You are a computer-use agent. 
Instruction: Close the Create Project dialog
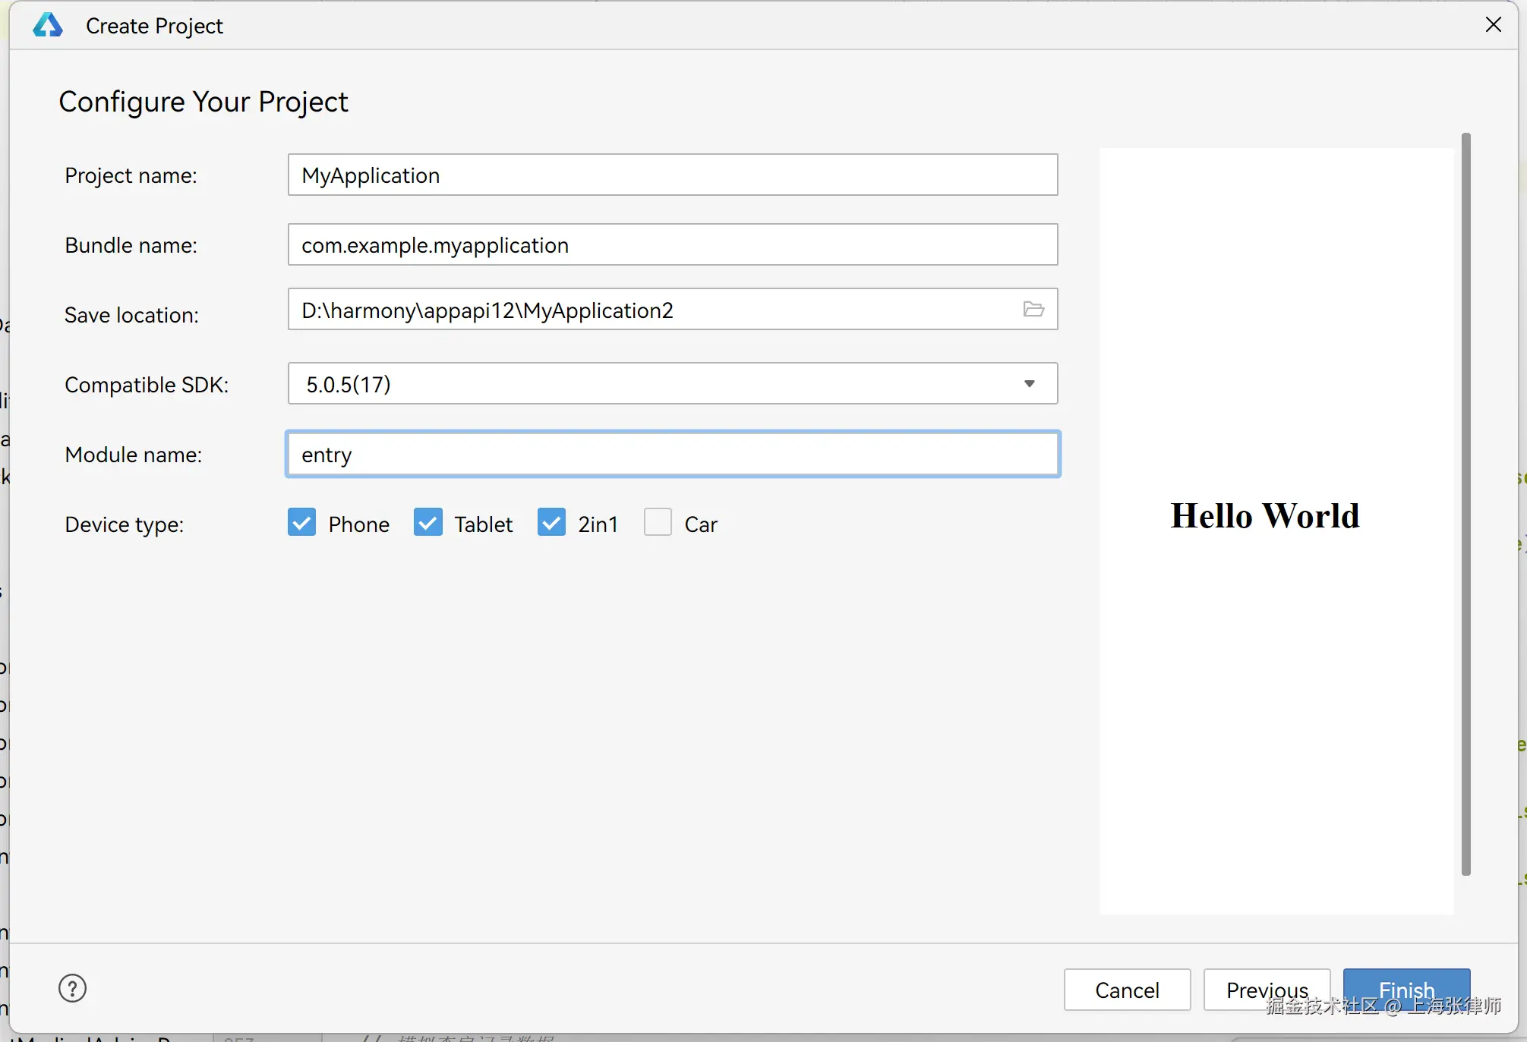click(x=1493, y=25)
